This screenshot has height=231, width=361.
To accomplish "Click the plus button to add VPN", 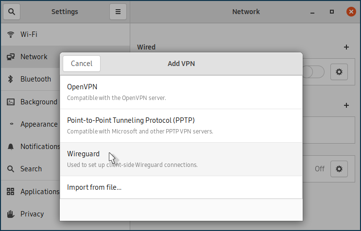I will click(346, 105).
